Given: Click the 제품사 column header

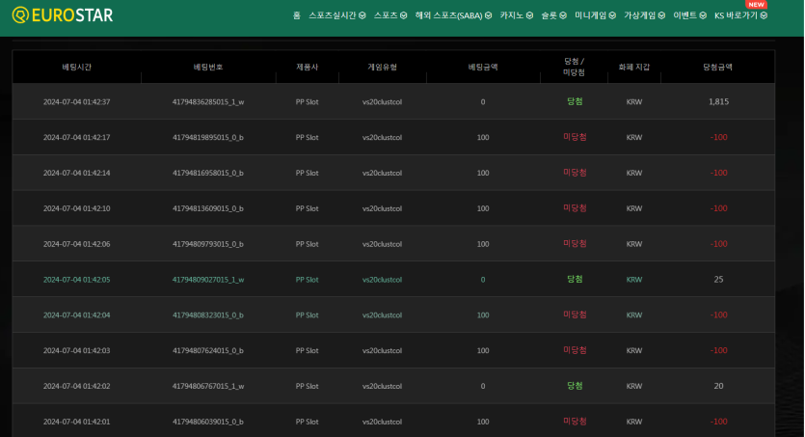Looking at the screenshot, I should pyautogui.click(x=307, y=67).
